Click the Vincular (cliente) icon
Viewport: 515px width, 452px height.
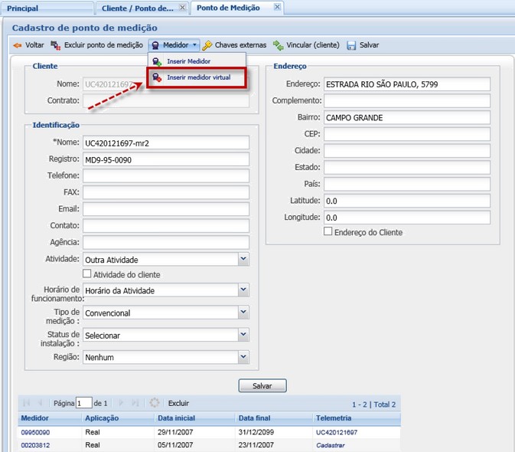(x=279, y=45)
